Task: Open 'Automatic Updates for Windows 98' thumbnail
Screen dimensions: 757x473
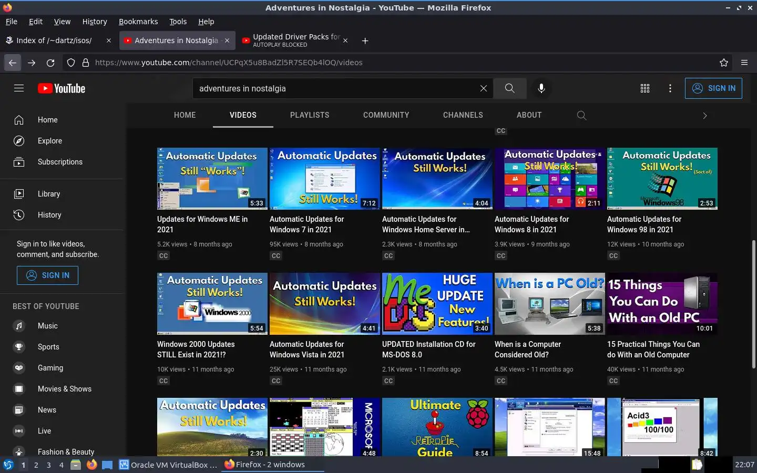Action: (x=662, y=179)
